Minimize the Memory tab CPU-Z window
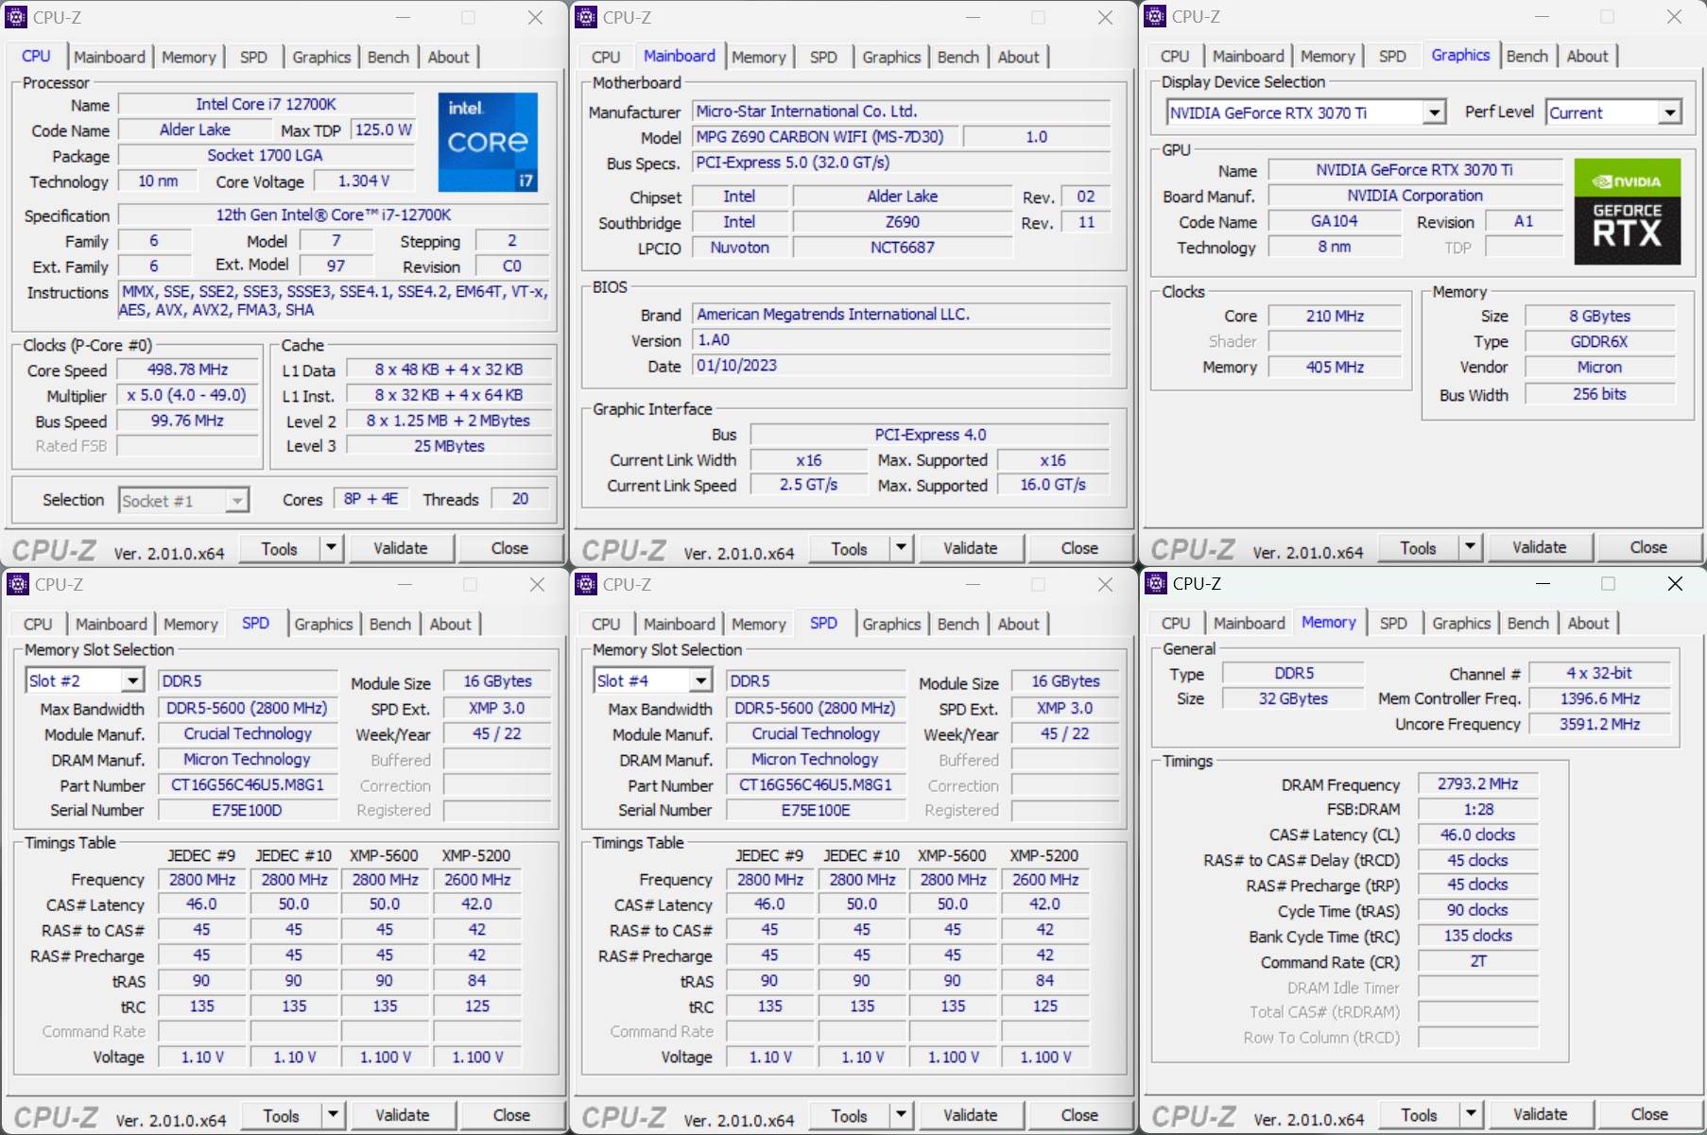1707x1135 pixels. [1543, 584]
